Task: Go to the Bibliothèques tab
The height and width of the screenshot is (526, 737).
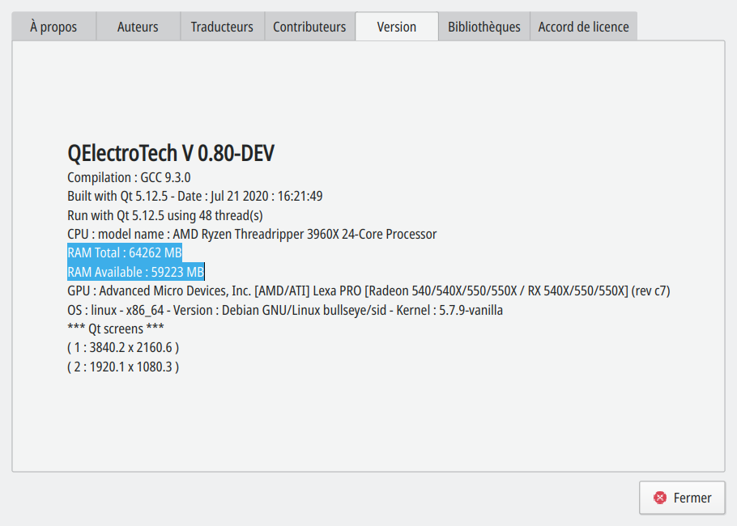Action: pyautogui.click(x=484, y=27)
